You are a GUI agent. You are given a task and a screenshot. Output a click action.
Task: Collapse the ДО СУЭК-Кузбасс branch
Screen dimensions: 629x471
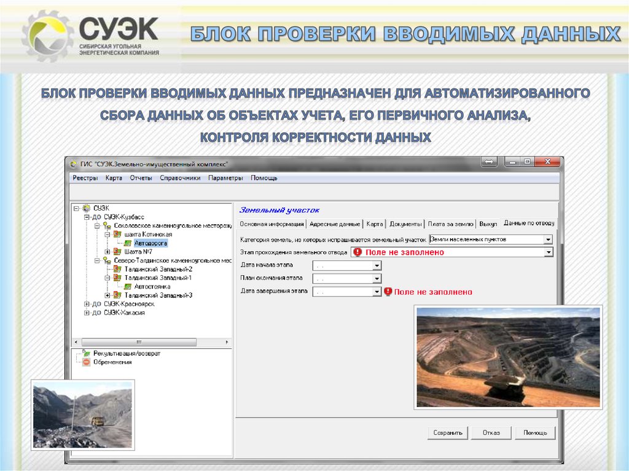coord(86,217)
